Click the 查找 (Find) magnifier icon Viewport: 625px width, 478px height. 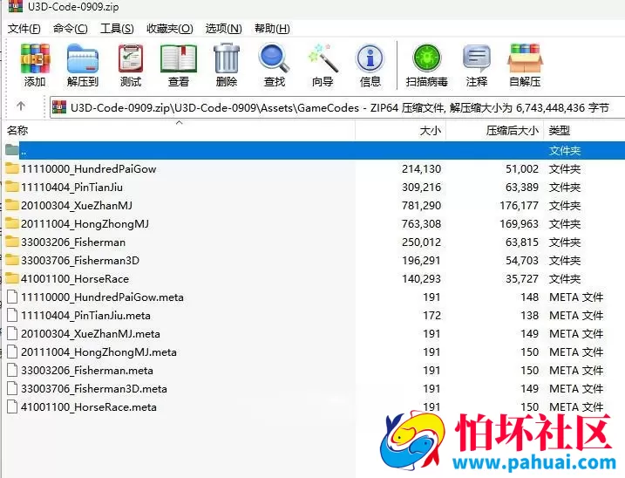(x=275, y=58)
